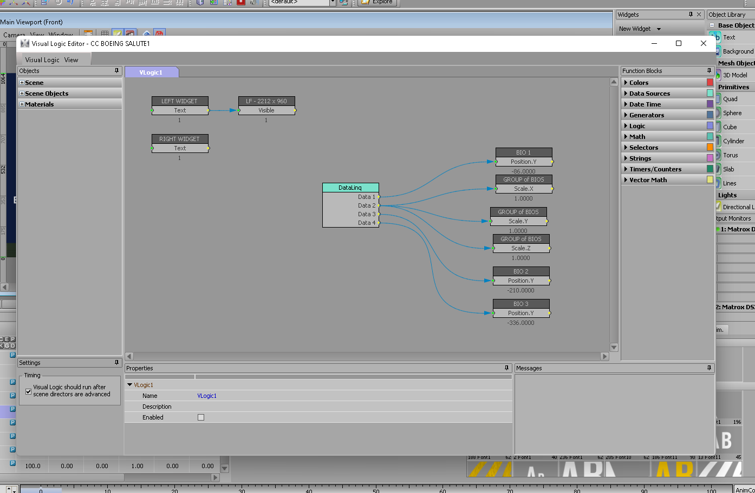The height and width of the screenshot is (493, 755).
Task: Uncheck Visual Logic run after scene directors
Action: pos(29,391)
